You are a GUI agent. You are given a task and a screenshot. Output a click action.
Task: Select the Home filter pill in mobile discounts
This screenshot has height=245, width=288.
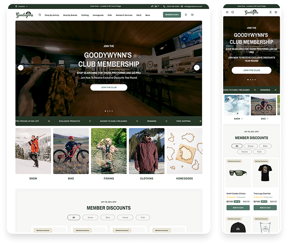pyautogui.click(x=245, y=152)
